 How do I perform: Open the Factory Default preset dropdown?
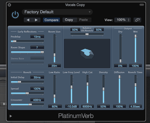click(x=57, y=12)
